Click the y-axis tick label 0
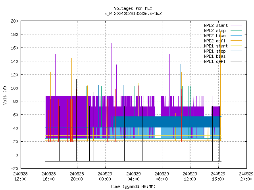The height and width of the screenshot is (190, 254). pos(17,155)
